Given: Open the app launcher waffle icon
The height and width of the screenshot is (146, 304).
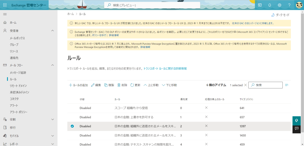Looking at the screenshot, I should (x=5, y=5).
